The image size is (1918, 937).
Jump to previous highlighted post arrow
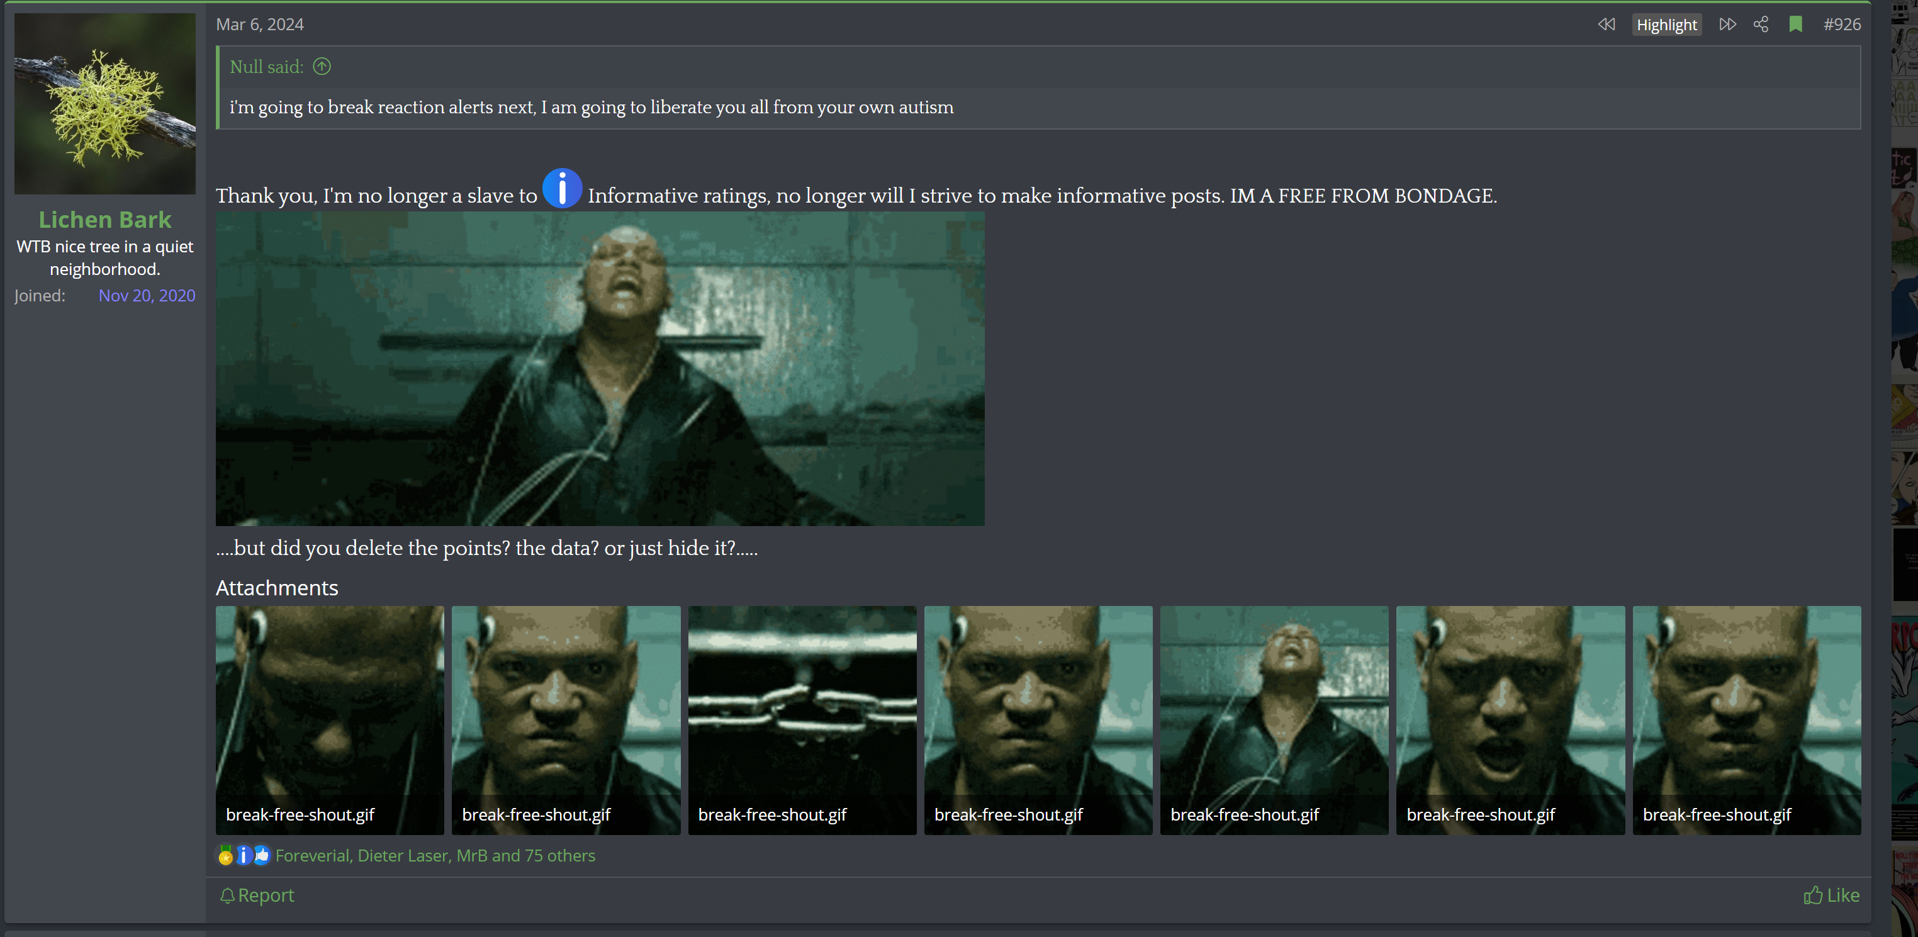[1606, 25]
